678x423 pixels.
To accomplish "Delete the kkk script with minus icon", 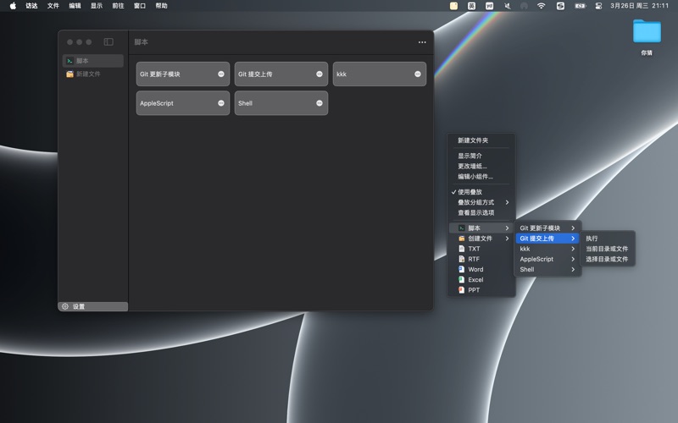I will tap(418, 74).
